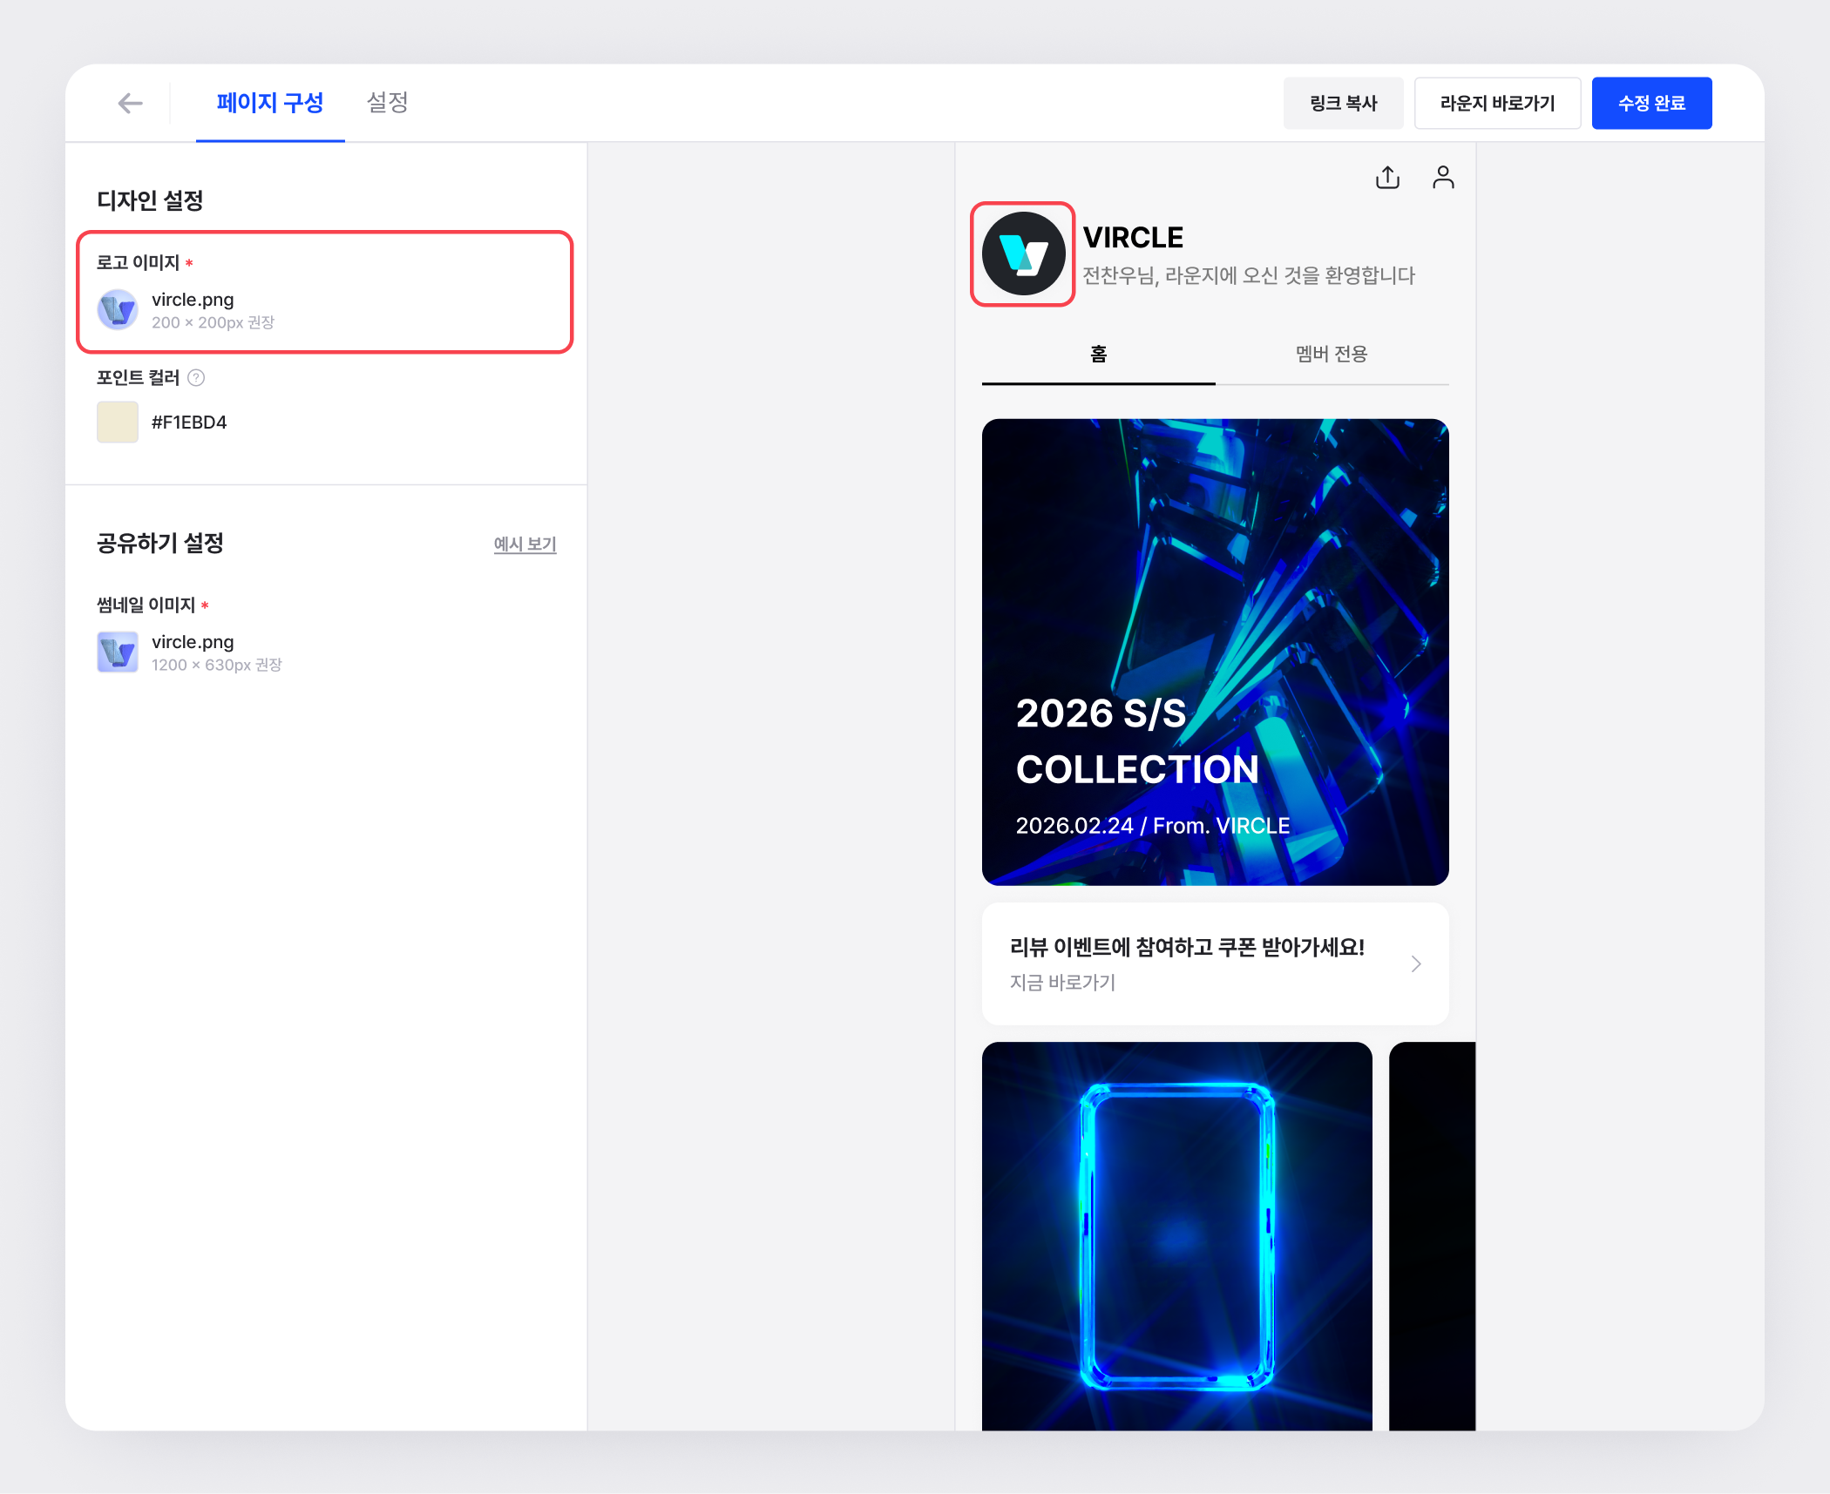
Task: Click the point color help question icon
Action: coord(197,378)
